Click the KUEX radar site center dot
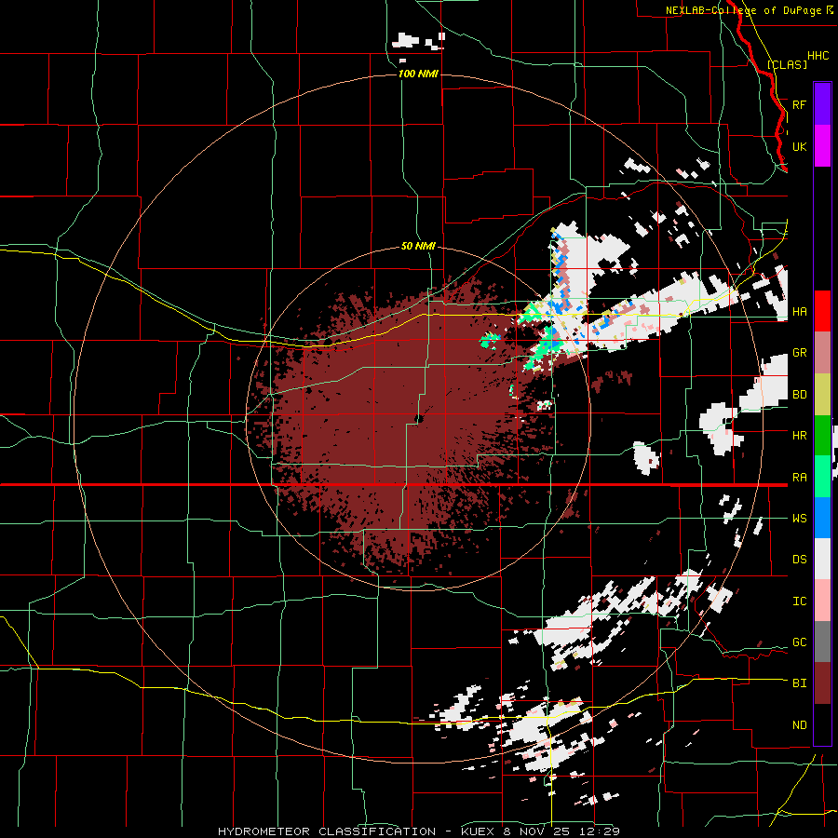The height and width of the screenshot is (838, 838). [x=419, y=418]
